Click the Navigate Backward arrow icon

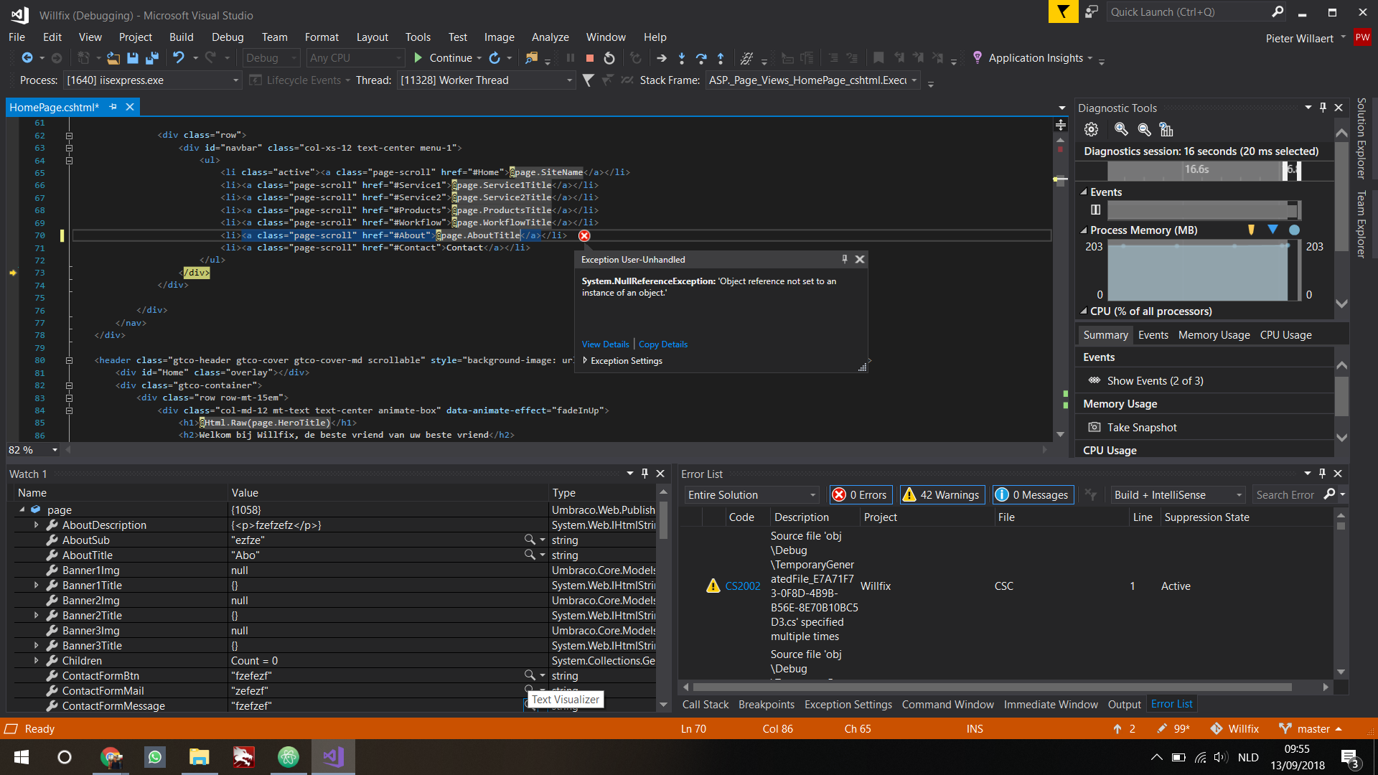tap(27, 58)
